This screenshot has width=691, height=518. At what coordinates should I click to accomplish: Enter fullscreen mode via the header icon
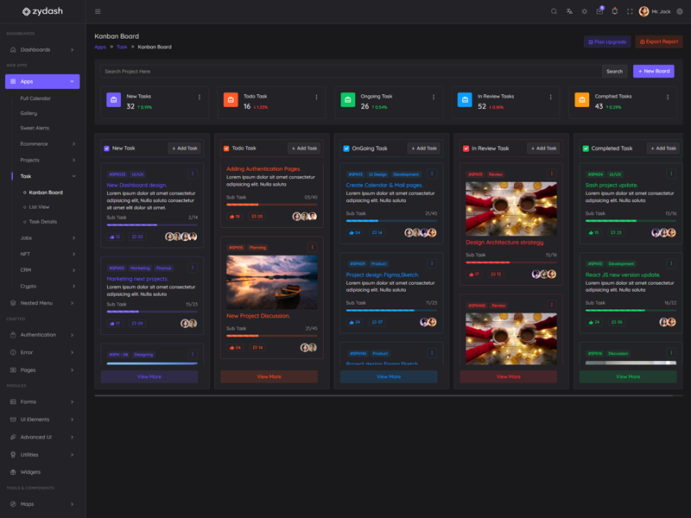[x=630, y=11]
